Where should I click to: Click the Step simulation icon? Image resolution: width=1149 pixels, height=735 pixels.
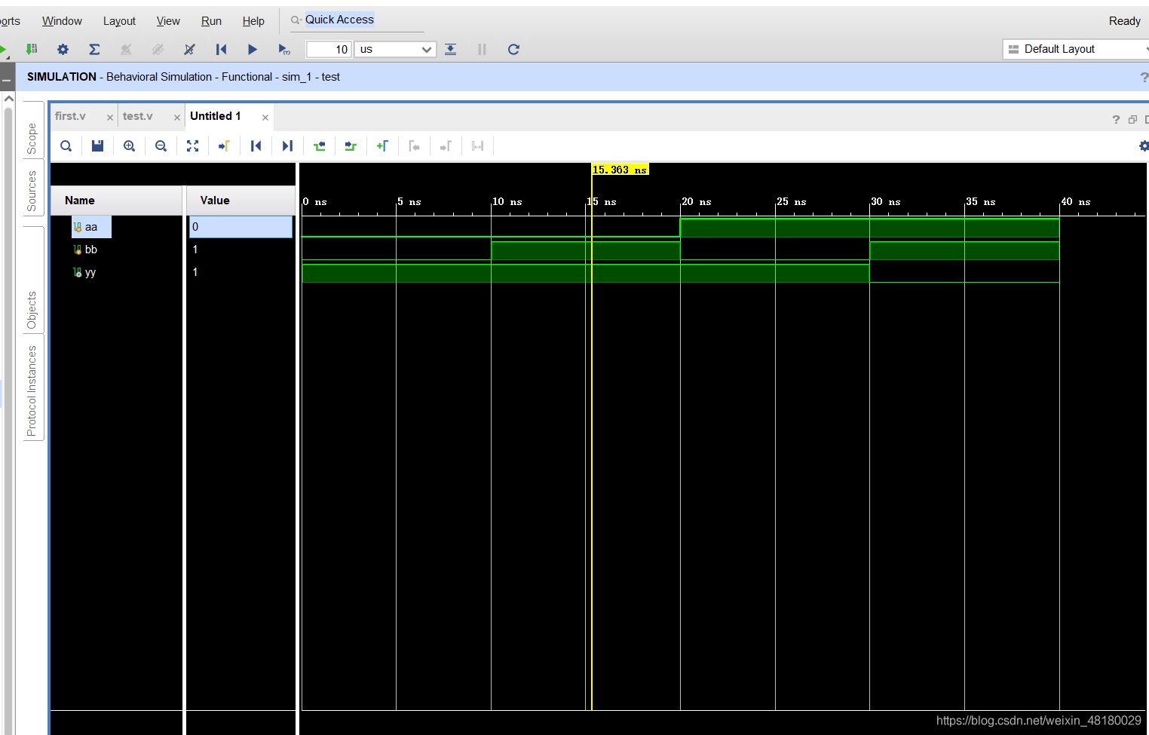450,49
